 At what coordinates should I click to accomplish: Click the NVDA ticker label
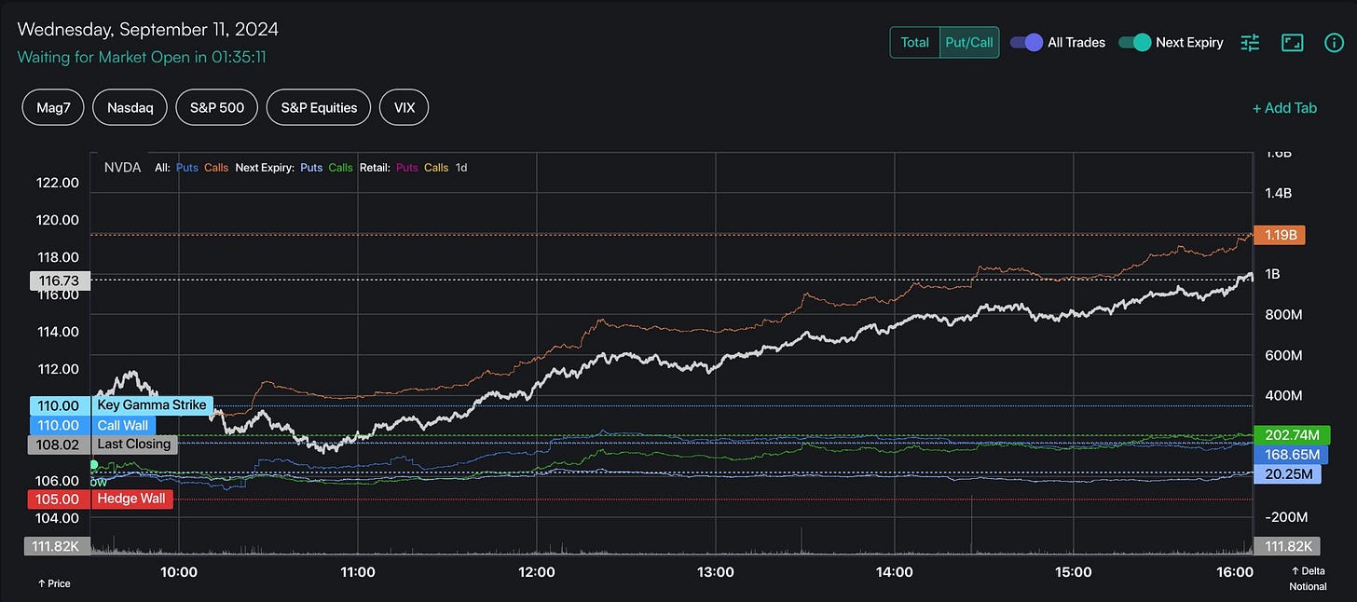[122, 168]
